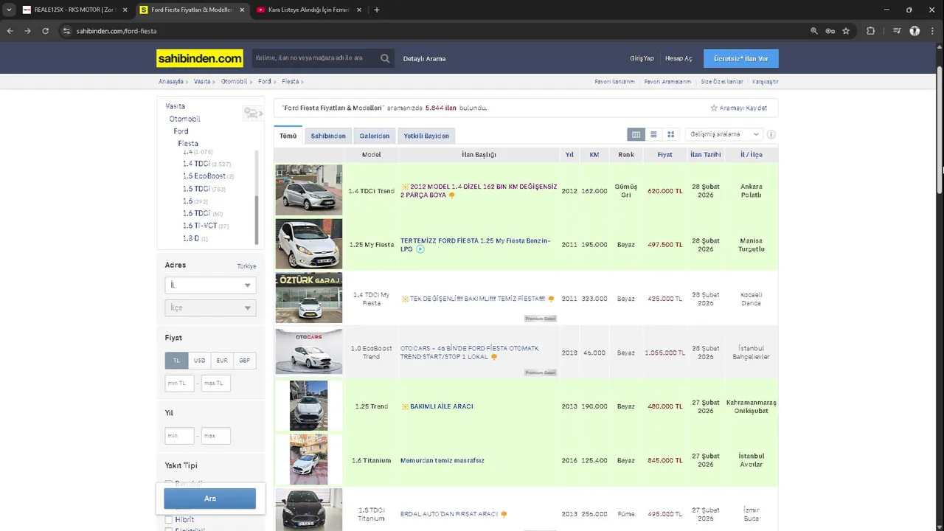Open the Favori İlanlarım link
Screen dimensions: 944x531
click(614, 82)
